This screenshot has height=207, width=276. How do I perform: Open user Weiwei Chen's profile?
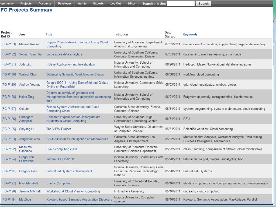point(28,74)
